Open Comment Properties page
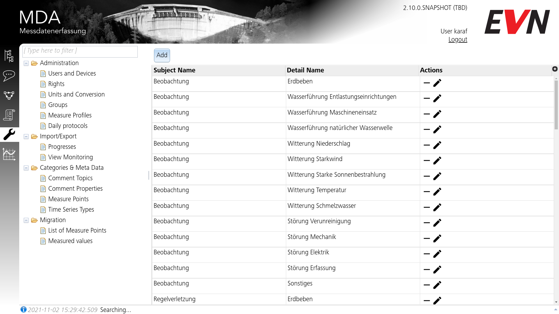This screenshot has height=314, width=559. (75, 189)
